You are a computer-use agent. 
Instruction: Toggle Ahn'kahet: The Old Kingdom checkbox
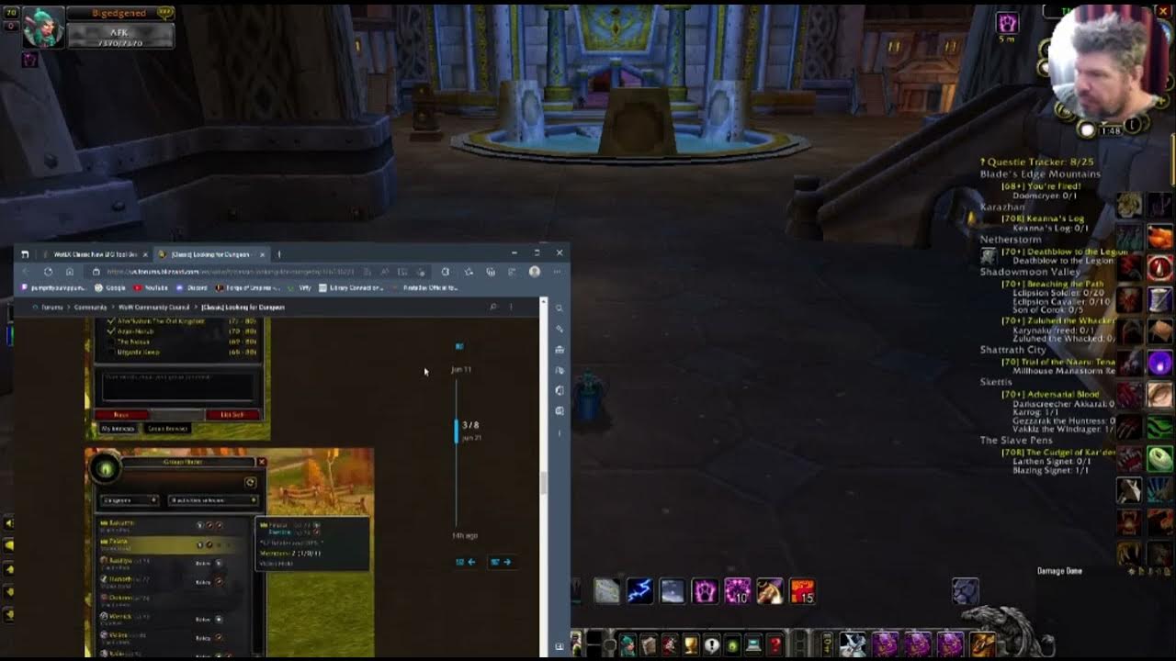111,321
